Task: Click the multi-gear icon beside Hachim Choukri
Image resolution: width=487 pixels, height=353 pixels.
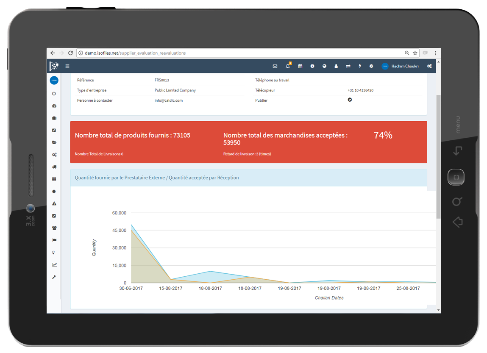Action: tap(429, 66)
